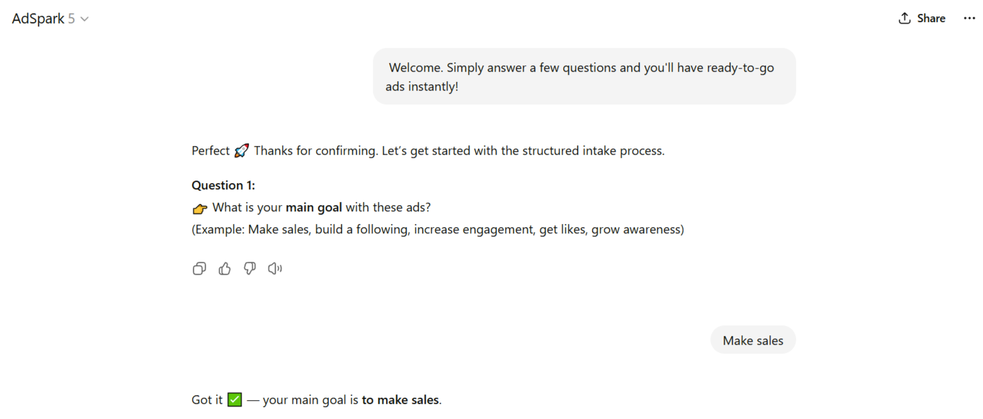Click the AdSpark 5 title
Viewport: 983px width, 419px height.
(43, 19)
